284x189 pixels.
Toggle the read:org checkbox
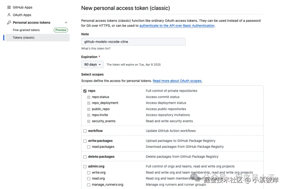[x=89, y=179]
